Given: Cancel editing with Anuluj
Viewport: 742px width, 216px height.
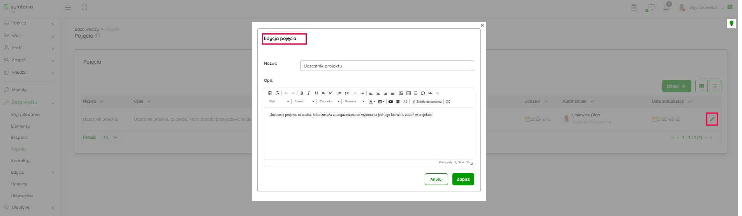Looking at the screenshot, I should [436, 179].
